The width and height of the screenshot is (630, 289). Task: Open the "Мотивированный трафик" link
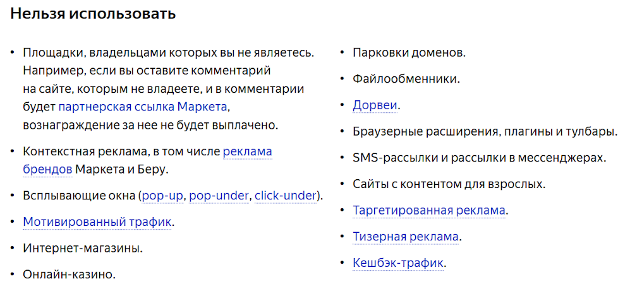pyautogui.click(x=97, y=221)
